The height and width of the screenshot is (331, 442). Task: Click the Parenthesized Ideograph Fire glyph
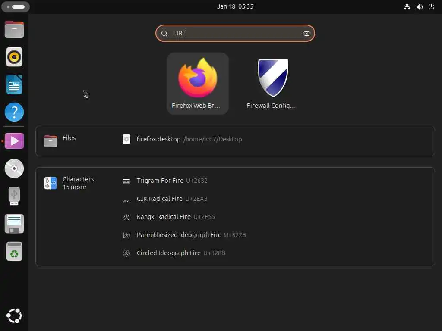[x=126, y=235]
